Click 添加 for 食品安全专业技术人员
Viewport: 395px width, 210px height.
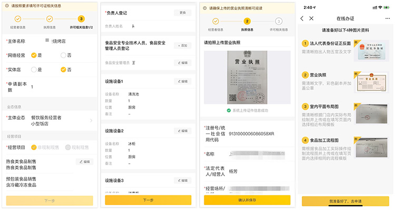point(183,46)
